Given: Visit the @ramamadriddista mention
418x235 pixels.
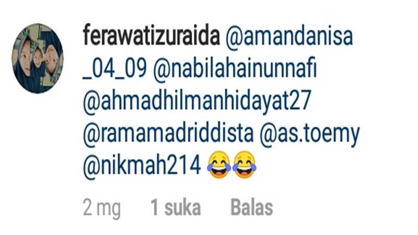Looking at the screenshot, I should [x=168, y=134].
